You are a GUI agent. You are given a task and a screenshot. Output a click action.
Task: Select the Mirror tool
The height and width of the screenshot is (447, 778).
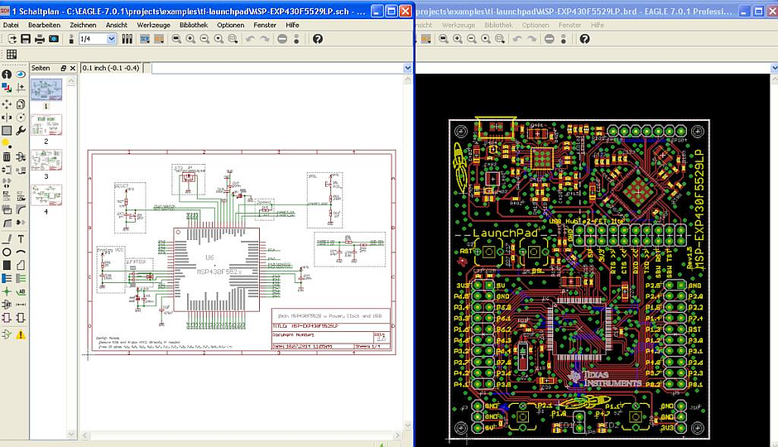[7, 118]
